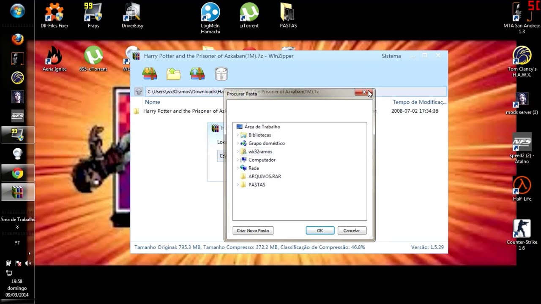This screenshot has height=304, width=541.
Task: Open the DriverEasy desktop shortcut
Action: pos(132,16)
